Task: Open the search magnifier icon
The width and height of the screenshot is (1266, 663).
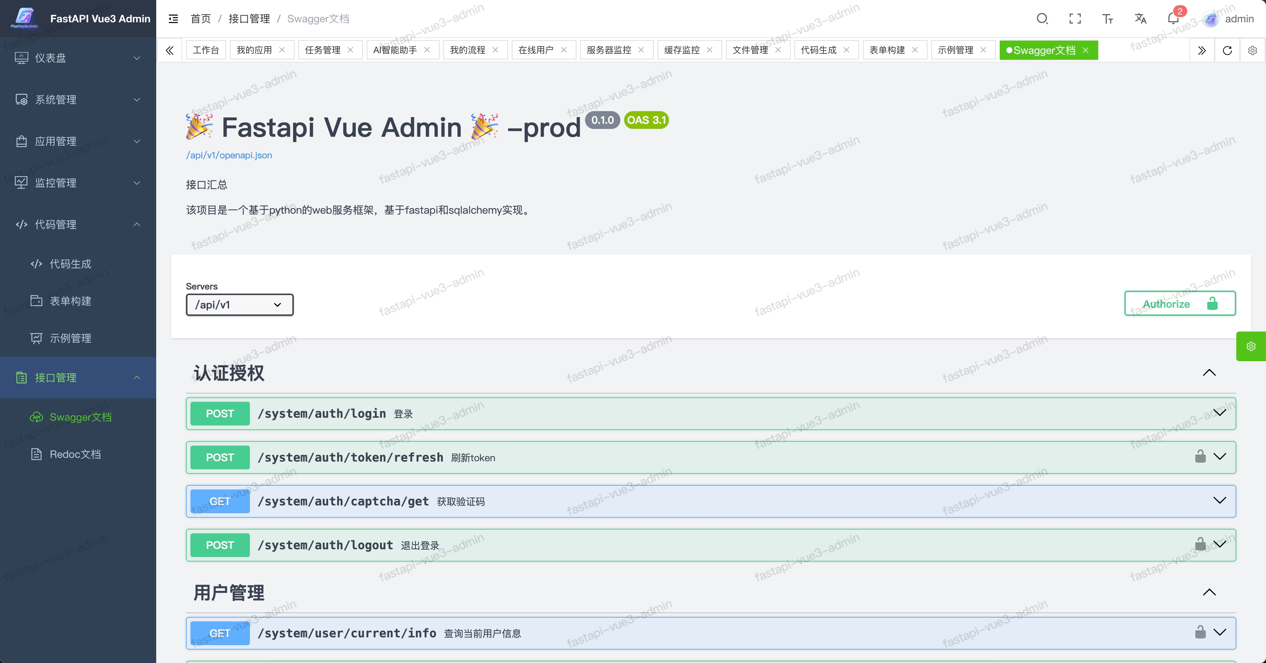Action: click(x=1042, y=19)
